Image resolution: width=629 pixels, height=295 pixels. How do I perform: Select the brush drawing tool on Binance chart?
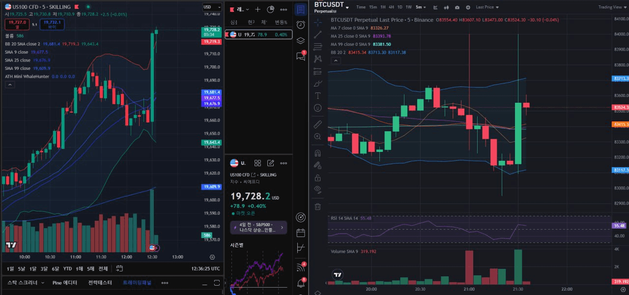317,83
